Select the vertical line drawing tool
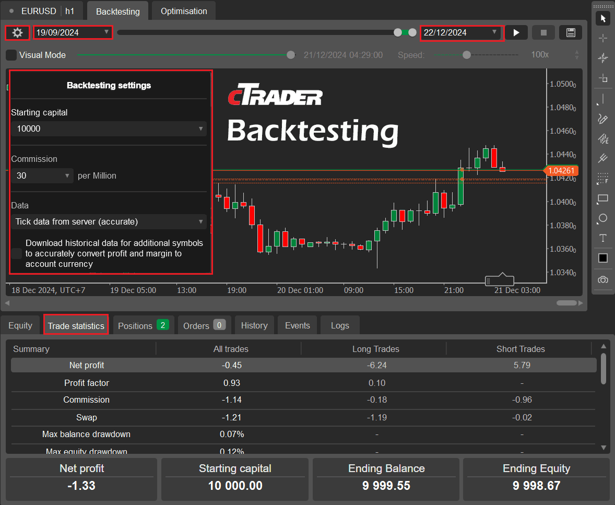The width and height of the screenshot is (615, 505). 602,99
